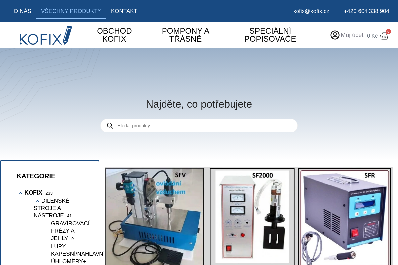
Task: Collapse the Dílenské stroje a nástroje chevron
Action: [37, 201]
